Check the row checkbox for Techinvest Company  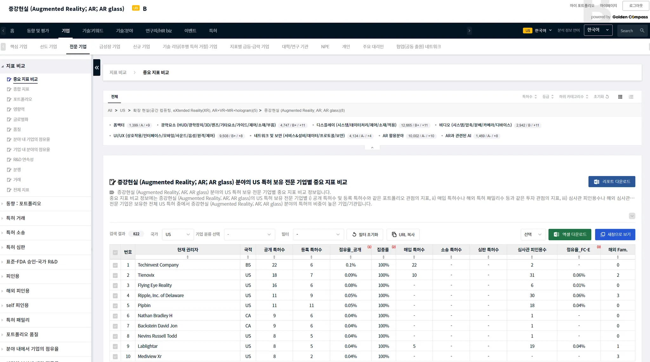click(x=115, y=265)
